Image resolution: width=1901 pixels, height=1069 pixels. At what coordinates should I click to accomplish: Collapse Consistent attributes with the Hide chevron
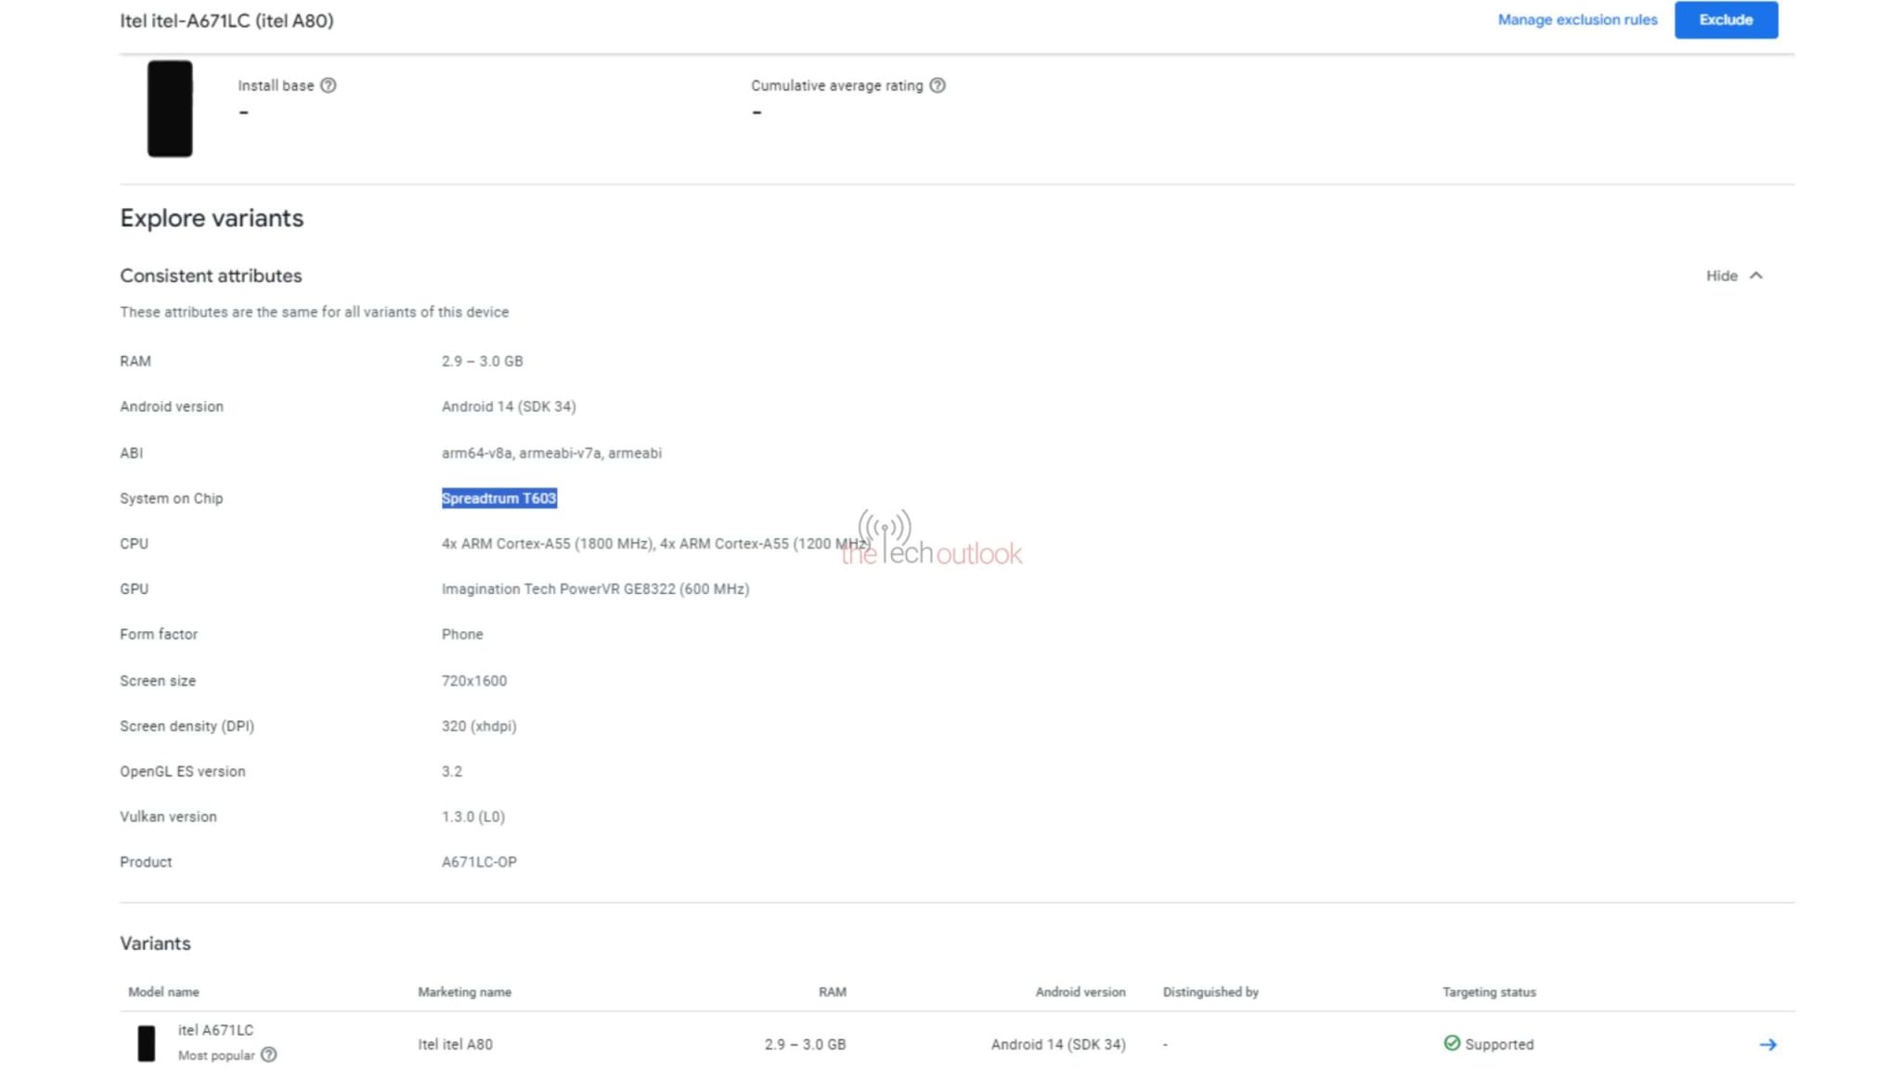(1756, 276)
